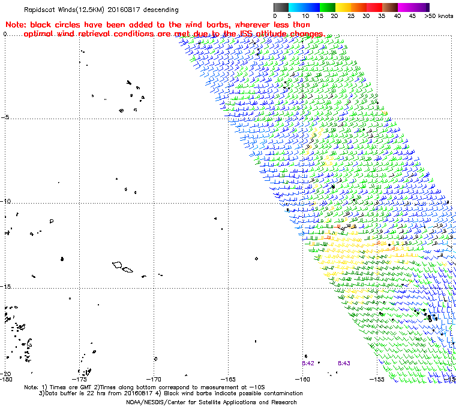The width and height of the screenshot is (456, 412).
Task: Click the legend label '45'
Action: click(x=412, y=16)
